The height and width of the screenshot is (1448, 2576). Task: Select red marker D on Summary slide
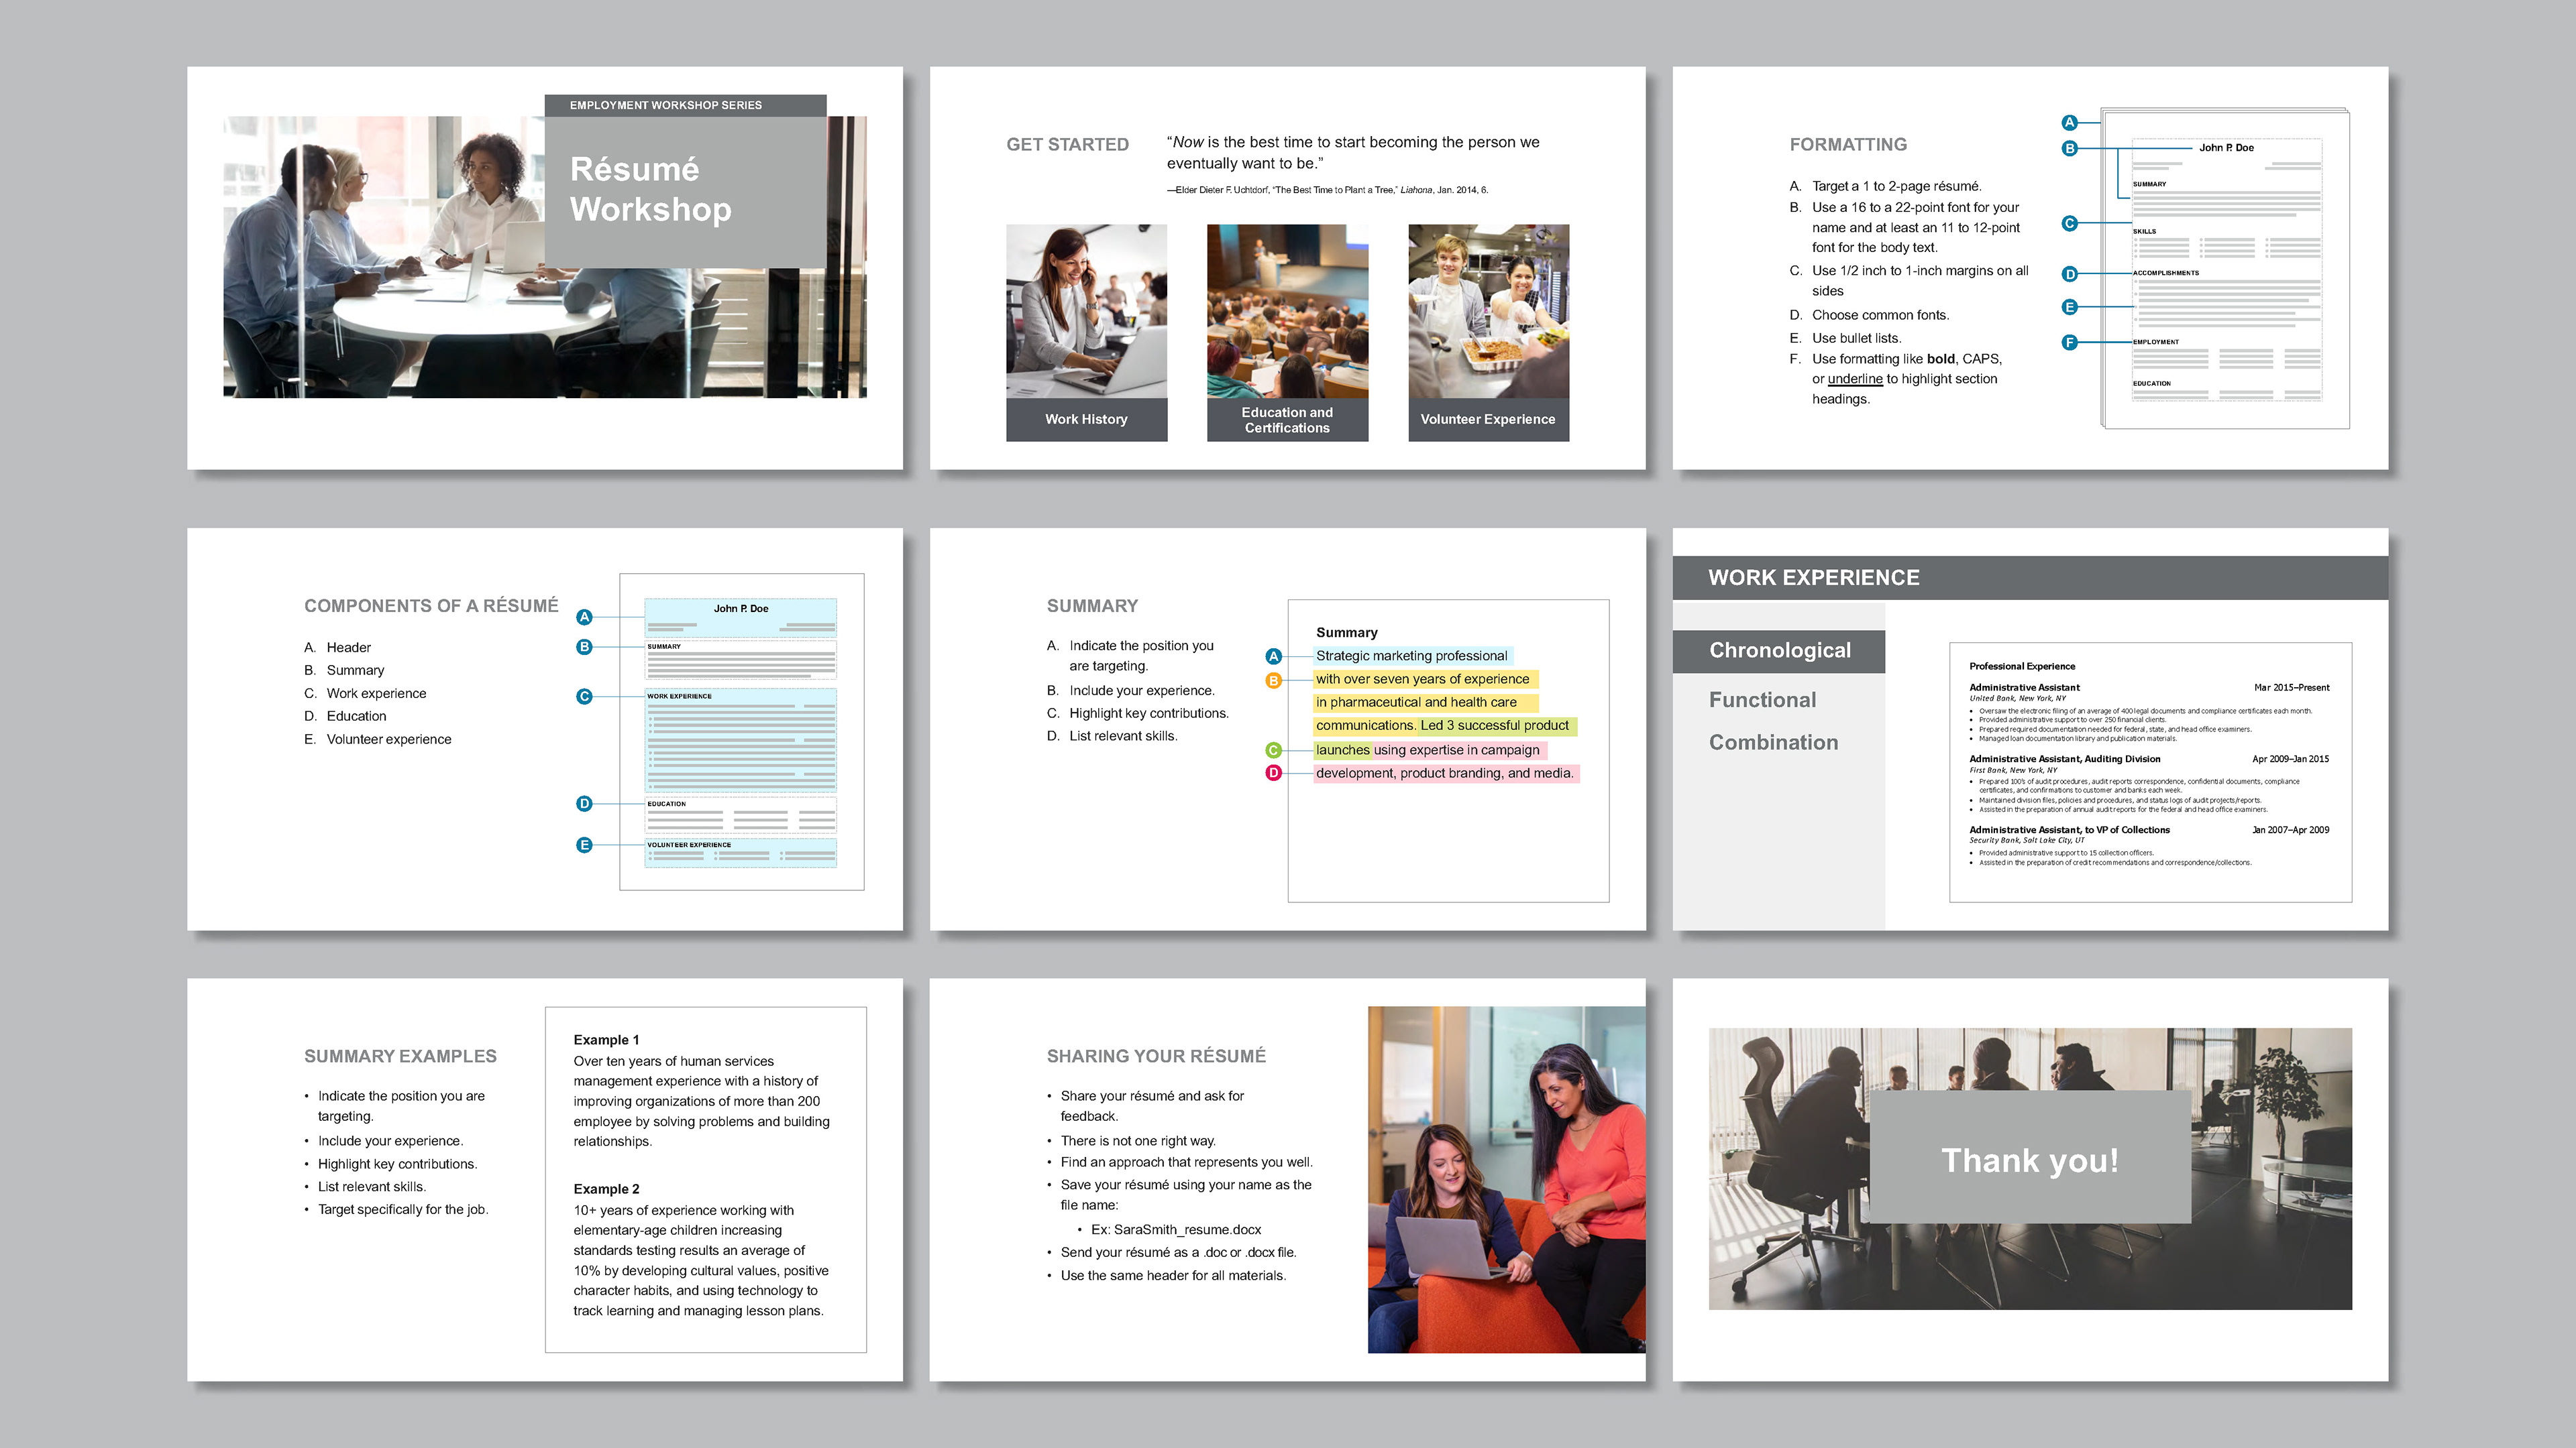pyautogui.click(x=1273, y=774)
